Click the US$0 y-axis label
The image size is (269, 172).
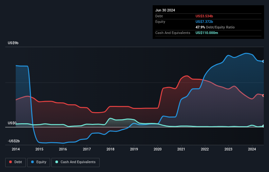point(12,123)
